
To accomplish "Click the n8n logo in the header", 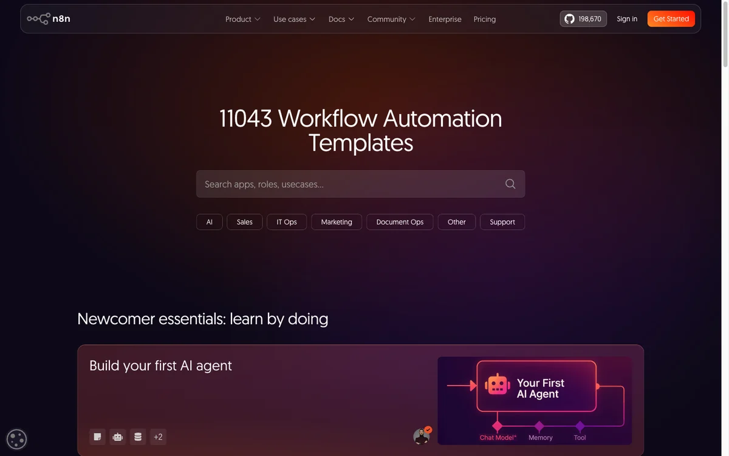I will tap(49, 19).
